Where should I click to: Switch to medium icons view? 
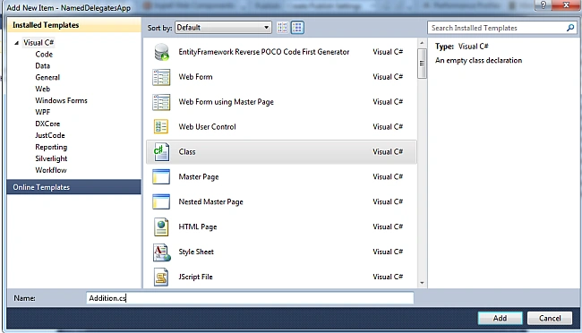point(297,28)
